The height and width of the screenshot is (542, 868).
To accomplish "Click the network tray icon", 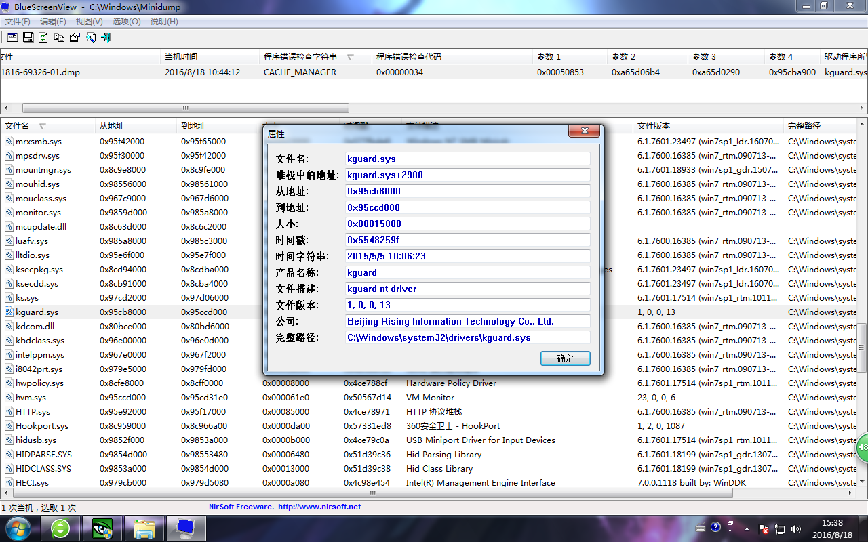I will [x=781, y=528].
